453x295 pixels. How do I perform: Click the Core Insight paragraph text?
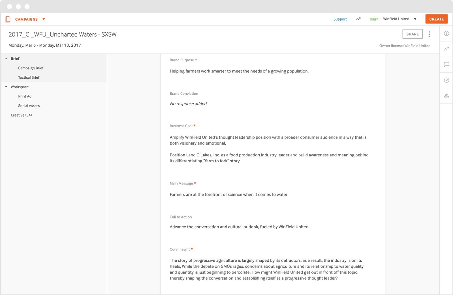click(267, 269)
